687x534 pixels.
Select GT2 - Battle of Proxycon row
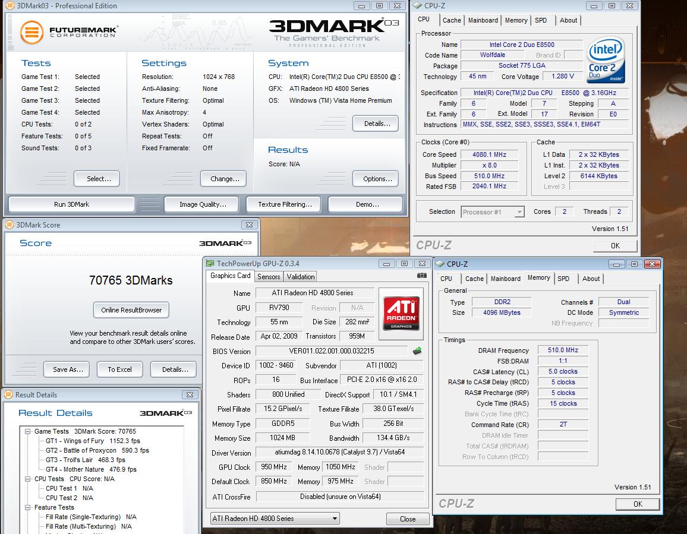pos(97,450)
